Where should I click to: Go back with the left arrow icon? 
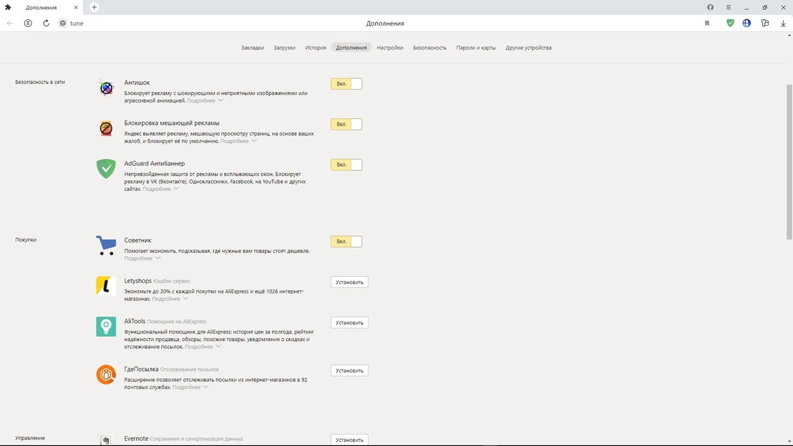[x=10, y=23]
